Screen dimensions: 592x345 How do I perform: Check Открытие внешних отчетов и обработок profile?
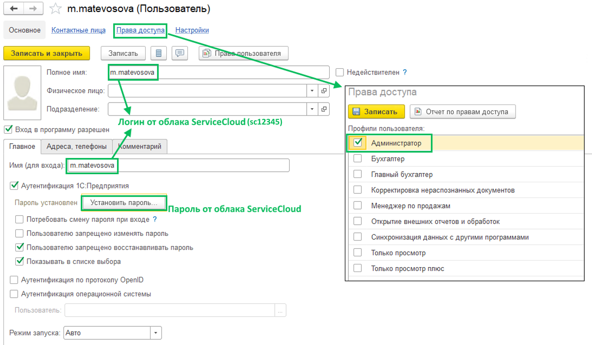(358, 221)
